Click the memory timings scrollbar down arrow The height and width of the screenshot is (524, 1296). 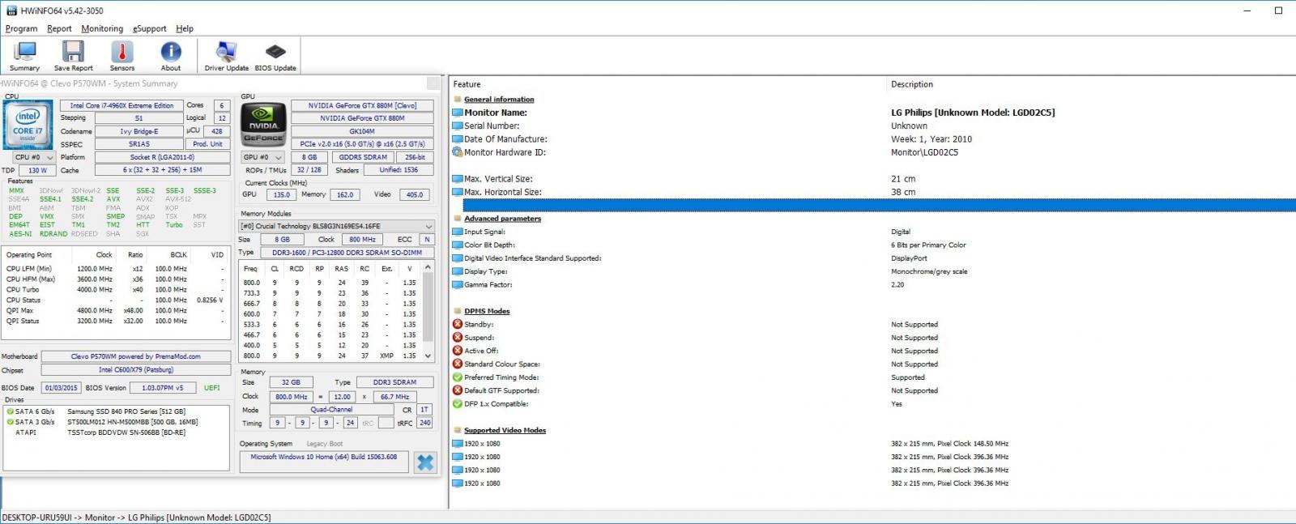click(x=428, y=355)
